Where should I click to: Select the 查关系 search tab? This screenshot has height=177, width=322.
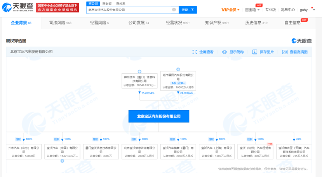point(120,4)
